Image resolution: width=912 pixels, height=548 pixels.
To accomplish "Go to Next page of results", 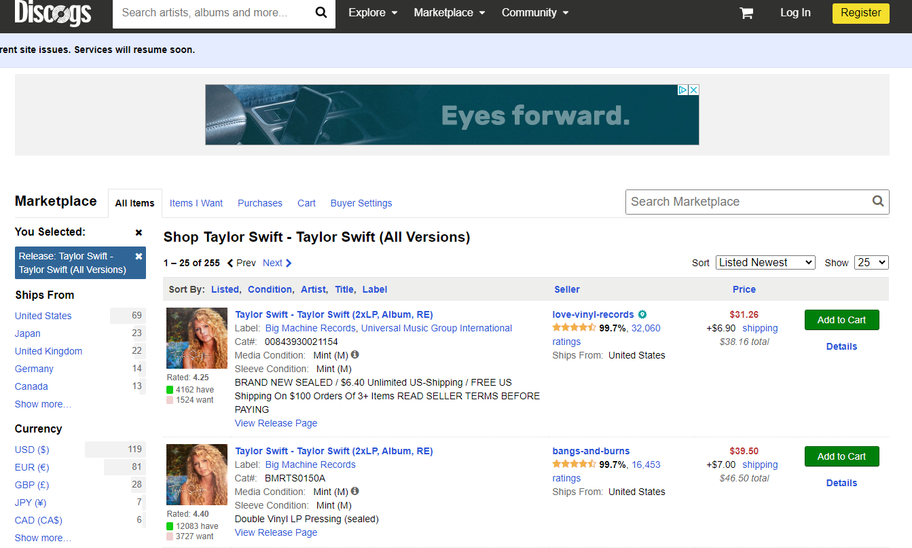I will [x=277, y=263].
